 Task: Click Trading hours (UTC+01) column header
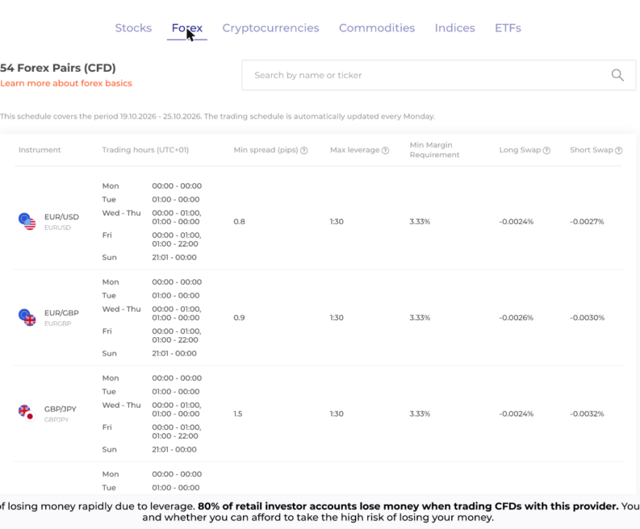click(x=145, y=150)
